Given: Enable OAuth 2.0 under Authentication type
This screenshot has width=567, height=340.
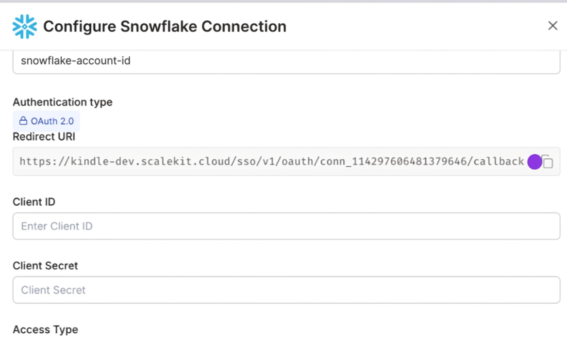Looking at the screenshot, I should pyautogui.click(x=46, y=121).
